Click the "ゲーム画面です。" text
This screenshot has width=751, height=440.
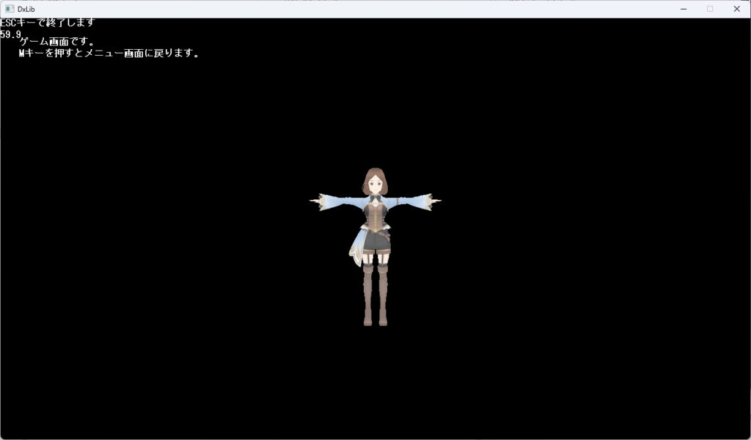coord(57,42)
